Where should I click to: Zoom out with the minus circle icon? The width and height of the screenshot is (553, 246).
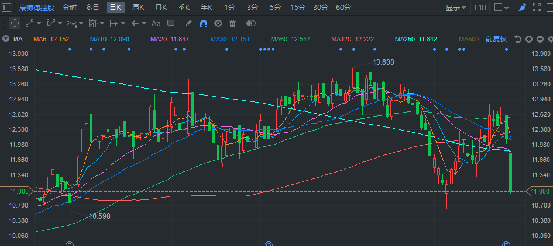point(540,39)
